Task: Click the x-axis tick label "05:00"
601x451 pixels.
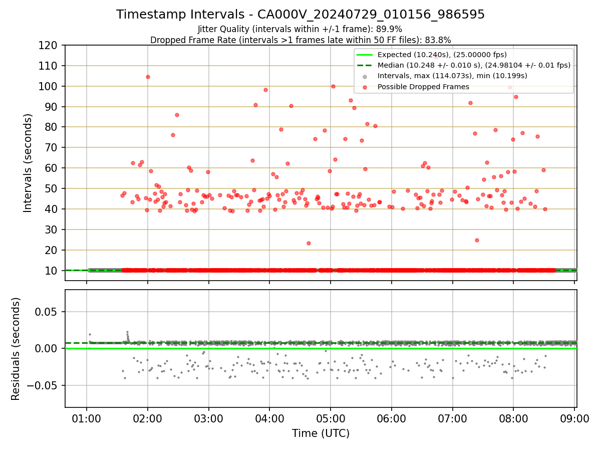Action: tap(331, 418)
